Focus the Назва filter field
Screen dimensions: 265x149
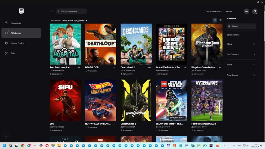coord(241,26)
